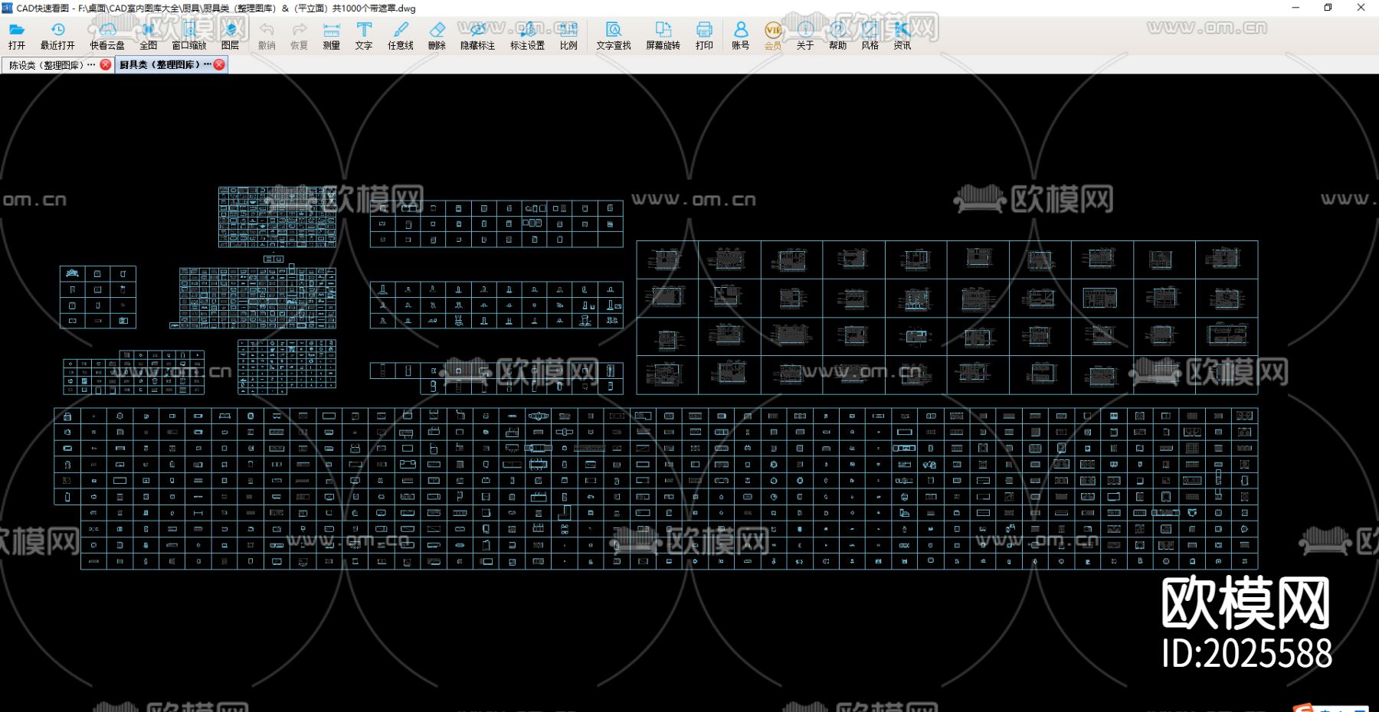Open the 资讯 news section

click(x=902, y=36)
